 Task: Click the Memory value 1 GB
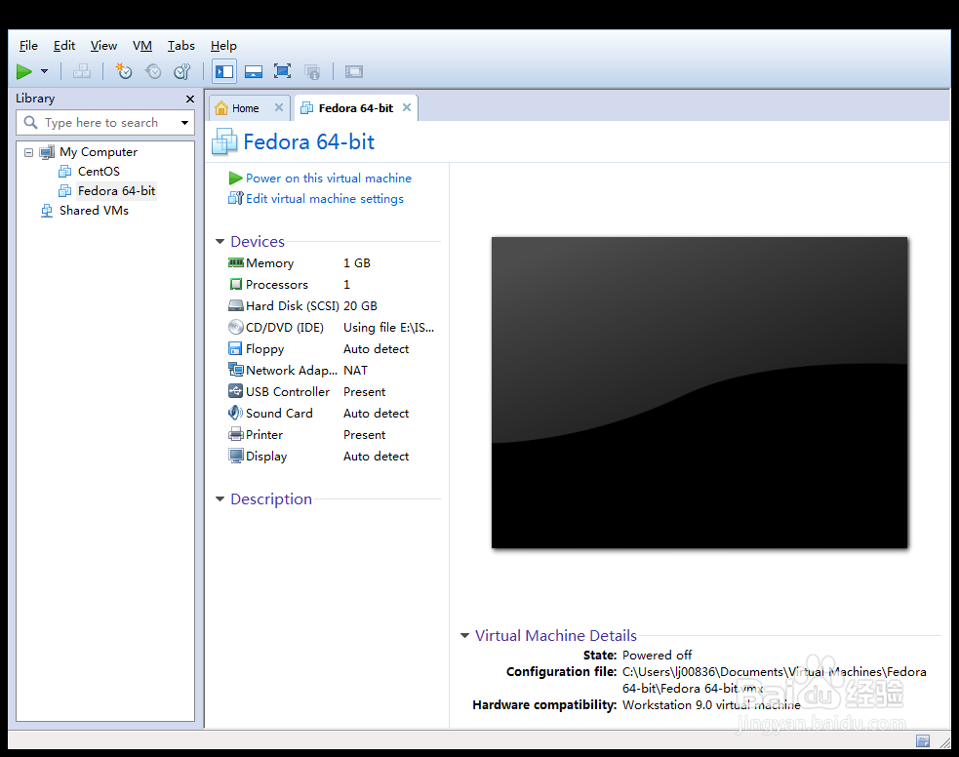pyautogui.click(x=356, y=263)
